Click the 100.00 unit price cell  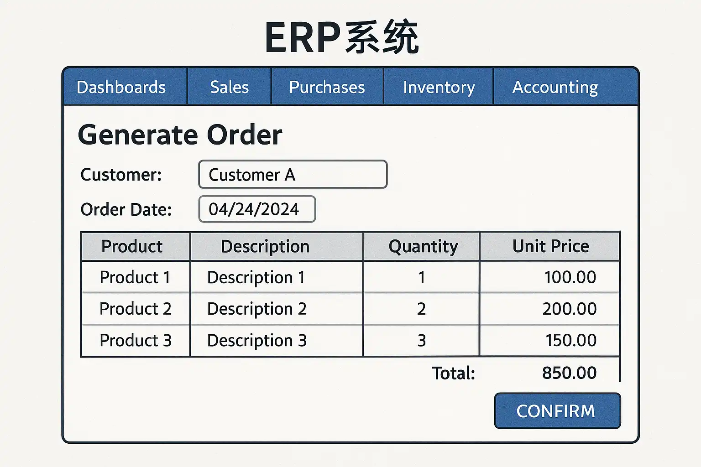[570, 277]
